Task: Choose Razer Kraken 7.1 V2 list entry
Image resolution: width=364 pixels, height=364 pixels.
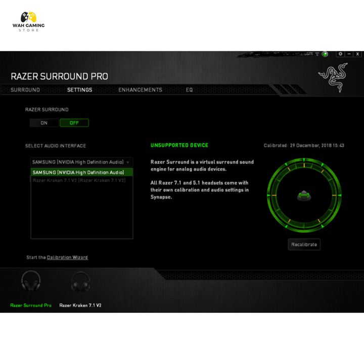Action: (x=82, y=180)
